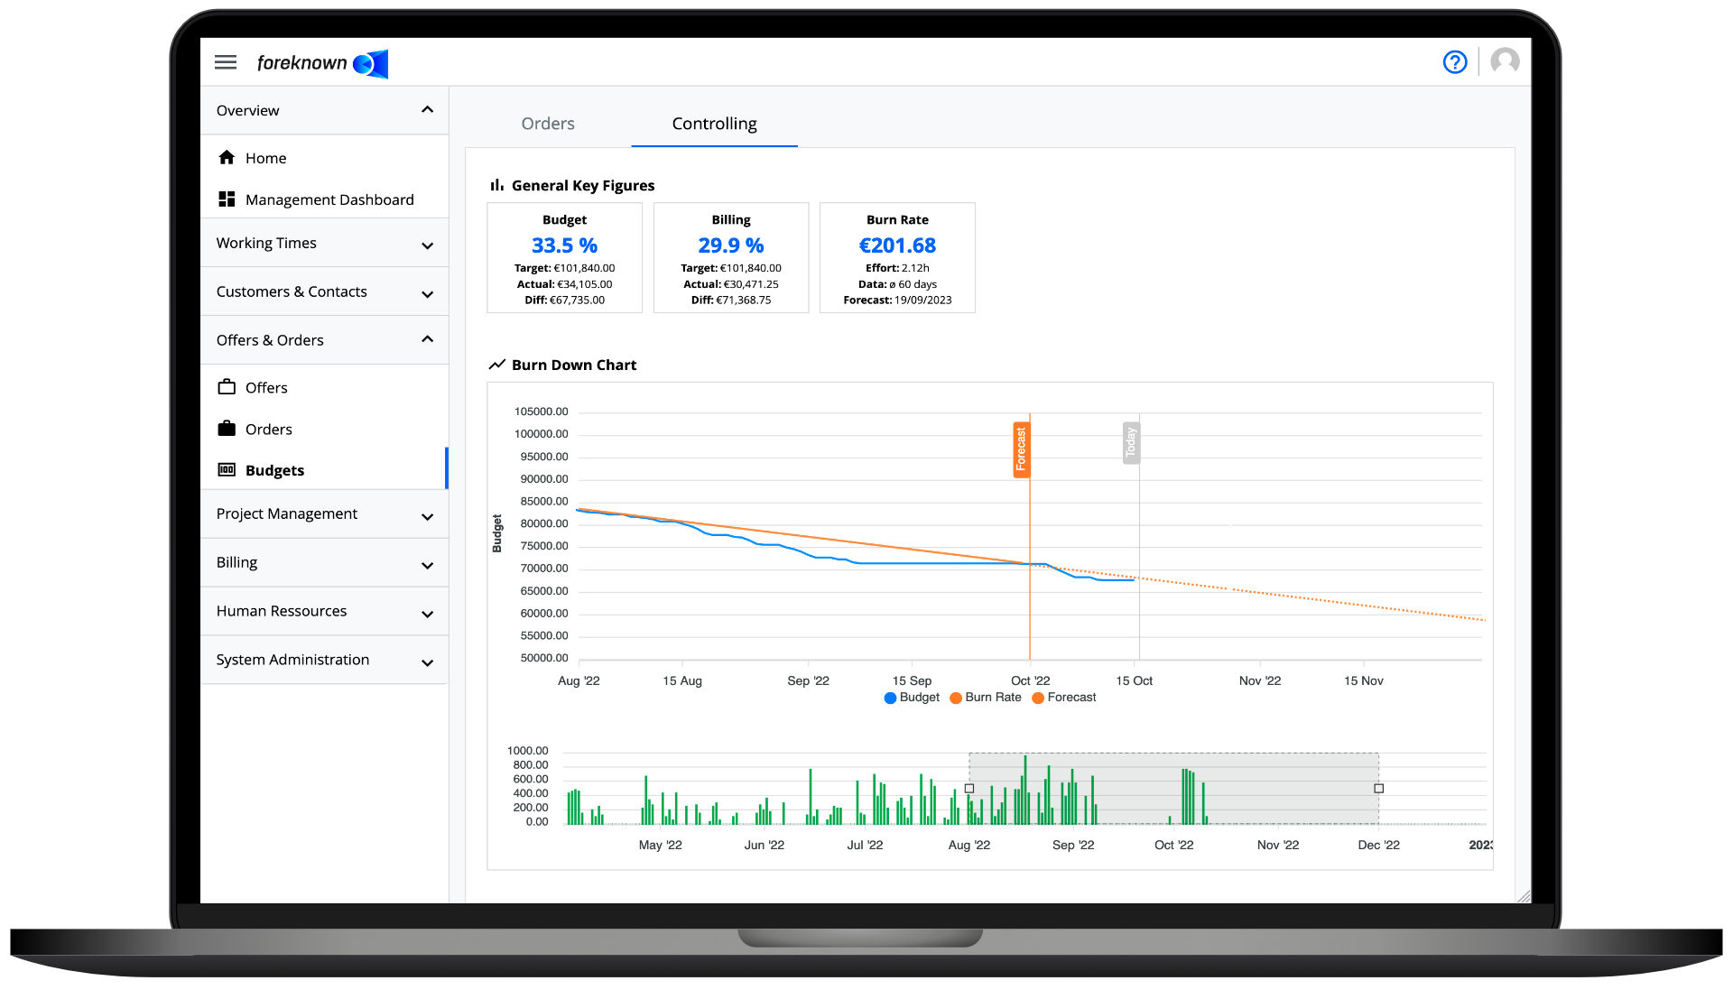The image size is (1733, 999).
Task: Click the Billing Actual €30,471.25 line
Action: (x=731, y=284)
